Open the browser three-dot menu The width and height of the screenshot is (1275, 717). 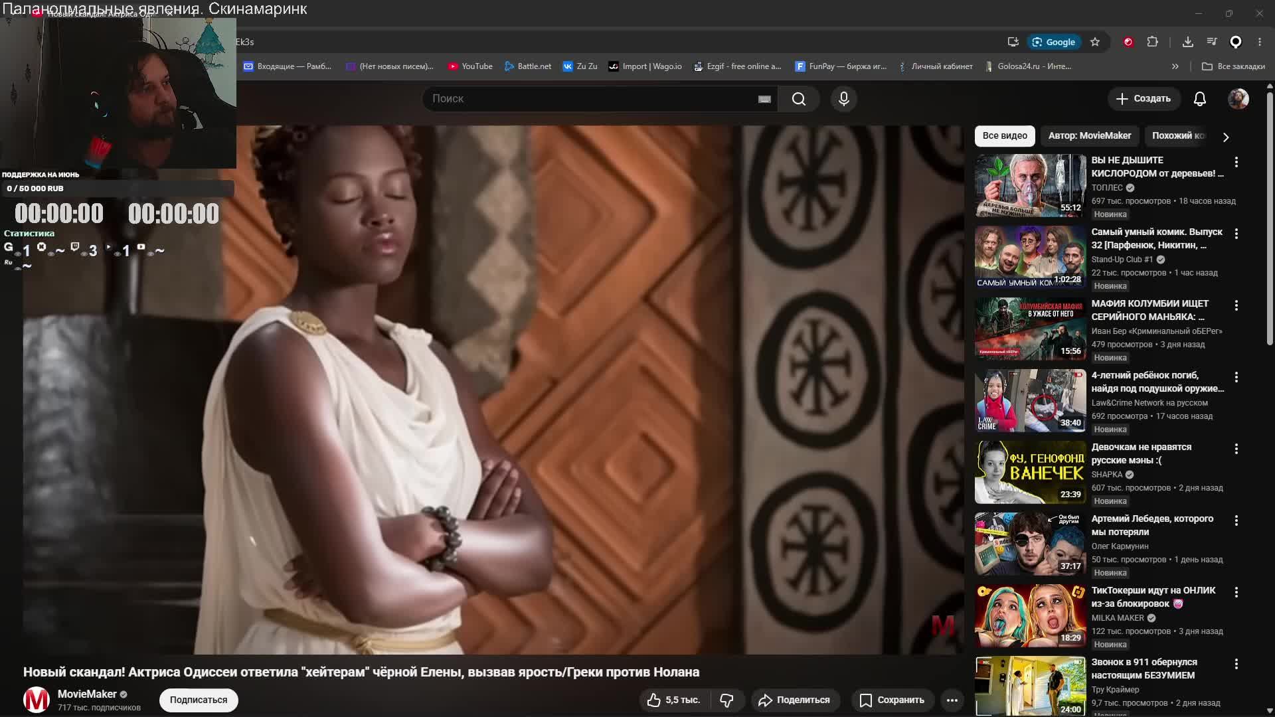(x=1260, y=42)
